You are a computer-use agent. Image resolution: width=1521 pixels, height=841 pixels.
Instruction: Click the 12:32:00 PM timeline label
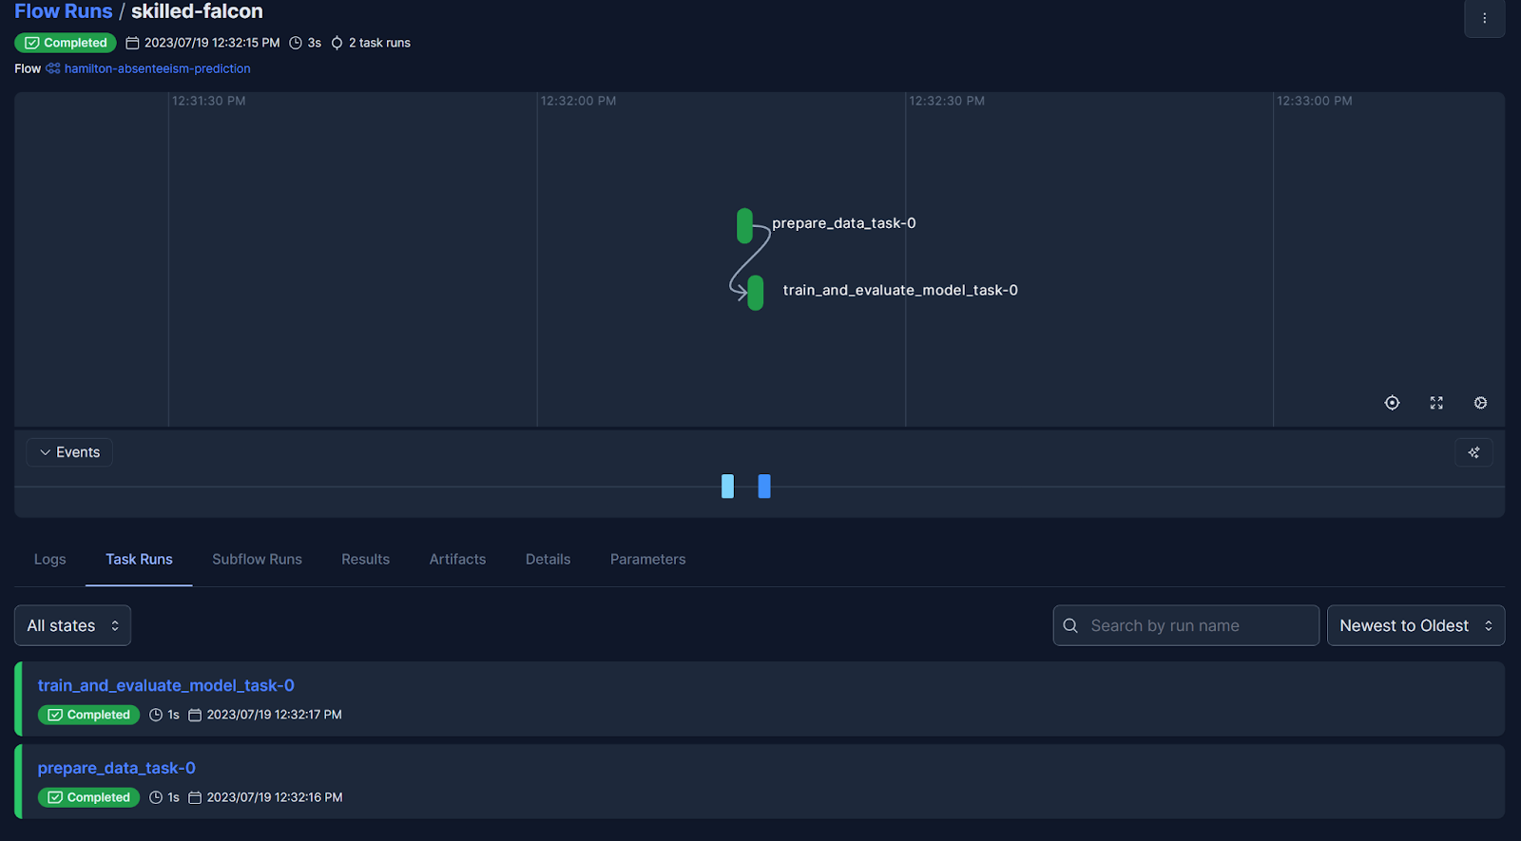[x=578, y=101]
